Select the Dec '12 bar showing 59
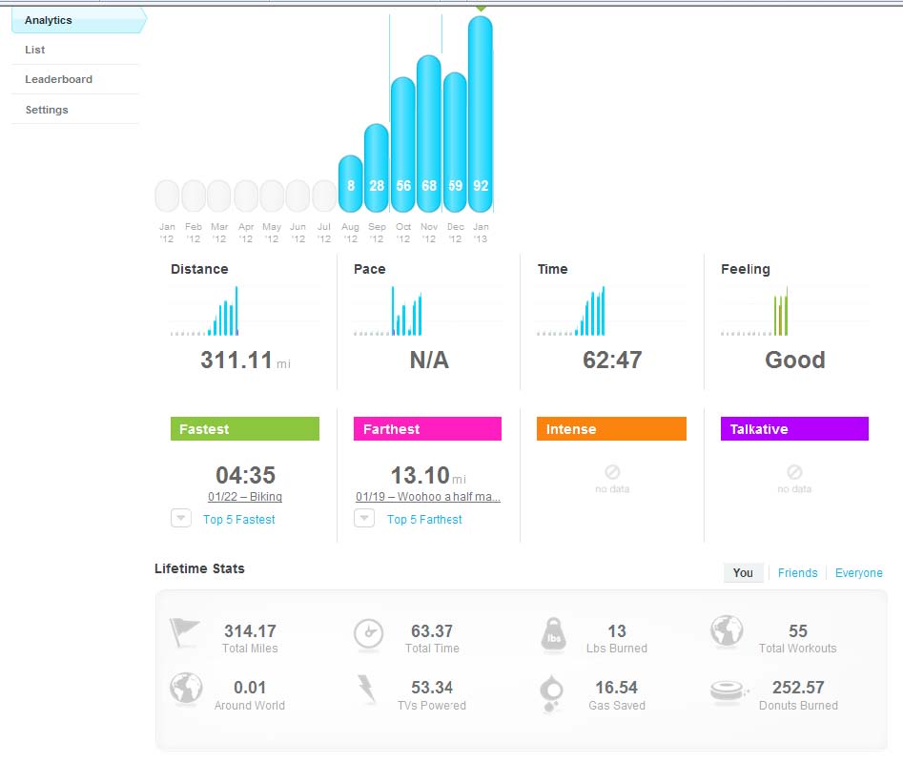Image resolution: width=903 pixels, height=763 pixels. 455,142
